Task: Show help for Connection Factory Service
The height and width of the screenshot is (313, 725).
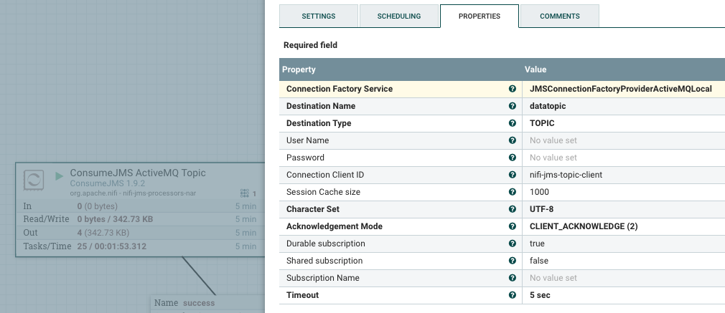Action: (x=513, y=89)
